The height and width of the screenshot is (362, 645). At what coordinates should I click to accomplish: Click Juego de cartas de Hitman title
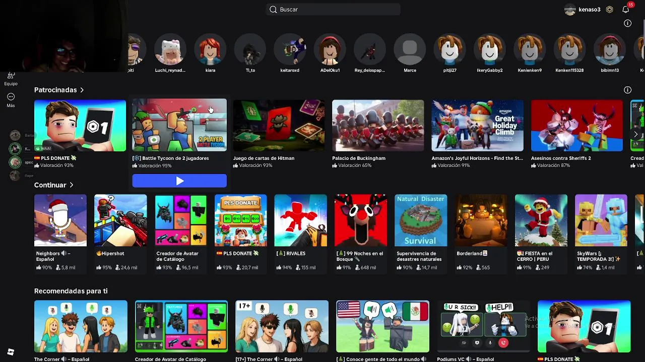coord(264,158)
